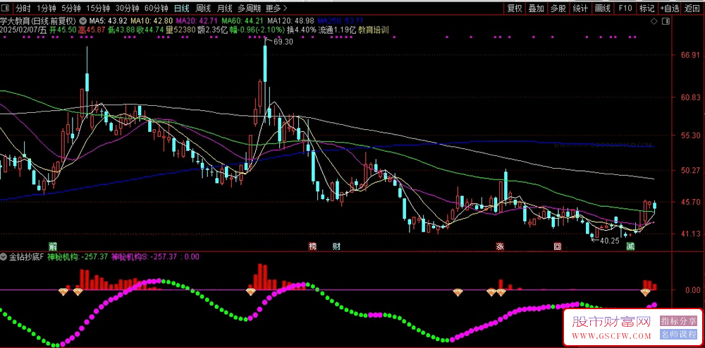
Task: Select the 15分钟 period
Action: point(97,8)
